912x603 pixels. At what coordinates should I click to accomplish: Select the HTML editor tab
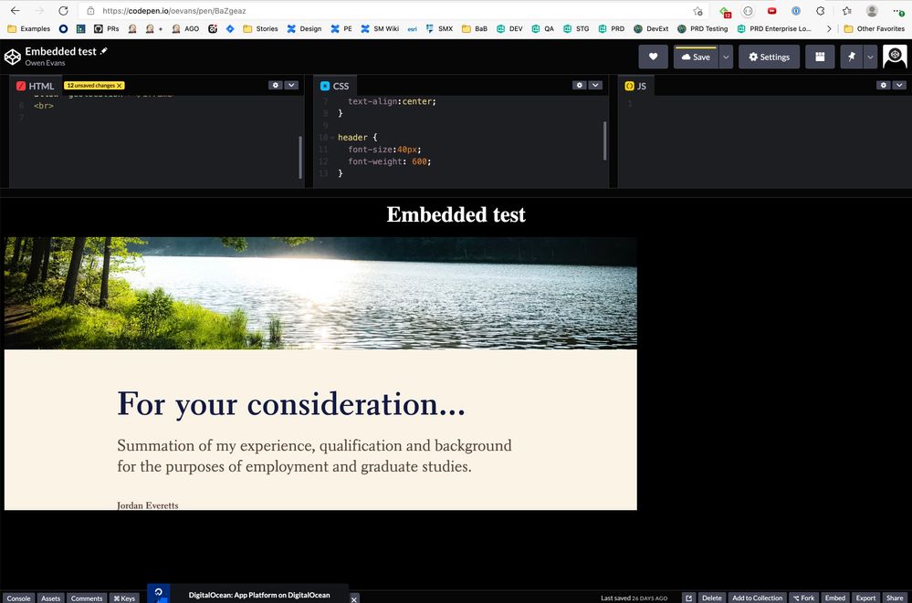(x=35, y=86)
